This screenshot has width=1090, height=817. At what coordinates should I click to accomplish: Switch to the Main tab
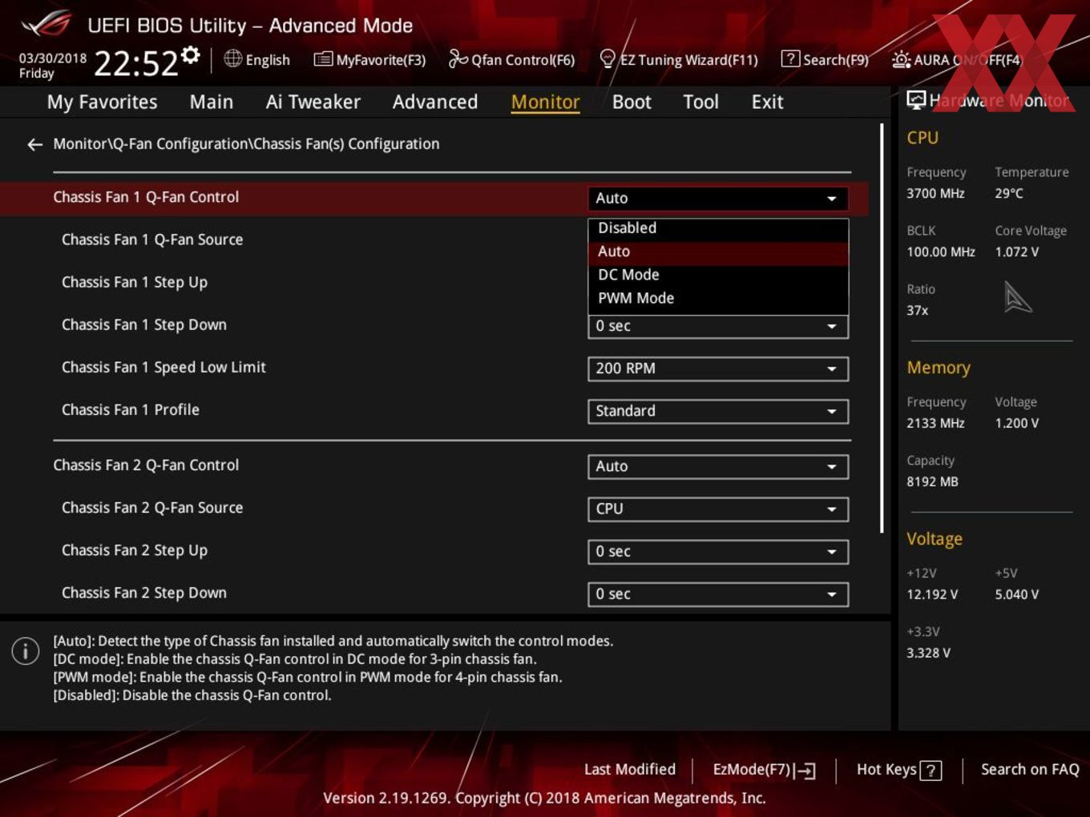(212, 103)
